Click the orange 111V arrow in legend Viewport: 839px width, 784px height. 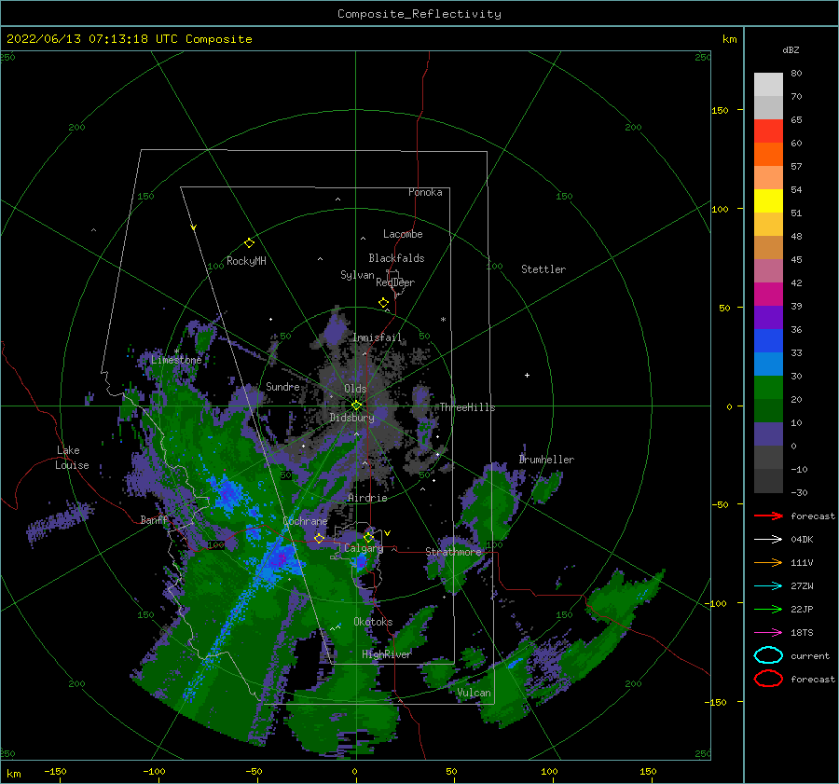(x=768, y=562)
